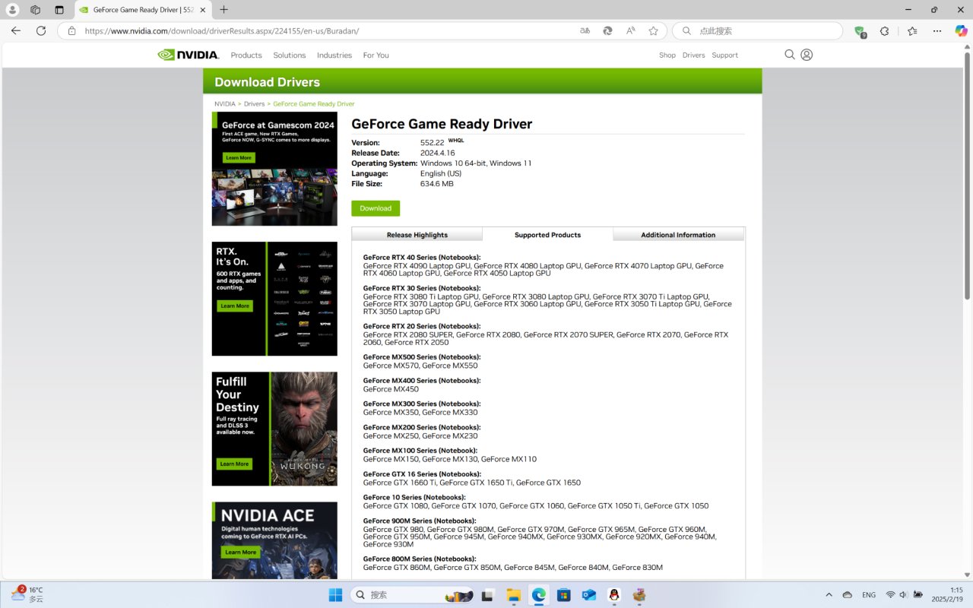This screenshot has width=973, height=608.
Task: Click the Drivers breadcrumb link
Action: coord(254,103)
